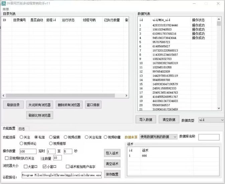Open the 菜单 menu

tap(6, 9)
